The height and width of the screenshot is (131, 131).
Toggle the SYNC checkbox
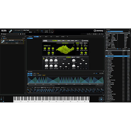[x=82, y=46]
